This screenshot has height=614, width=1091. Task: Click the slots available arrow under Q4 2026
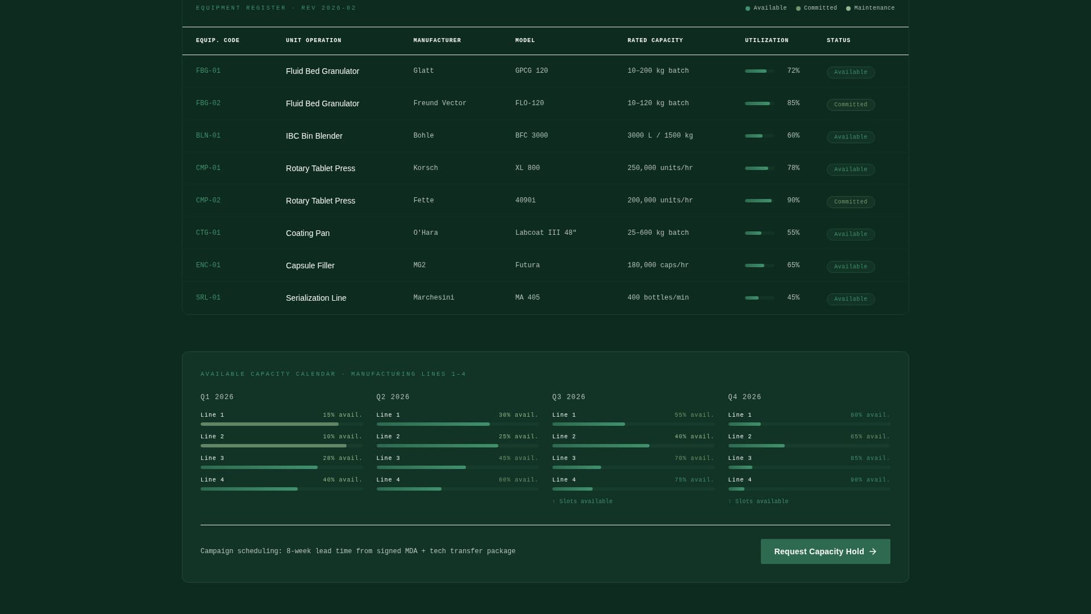tap(730, 501)
